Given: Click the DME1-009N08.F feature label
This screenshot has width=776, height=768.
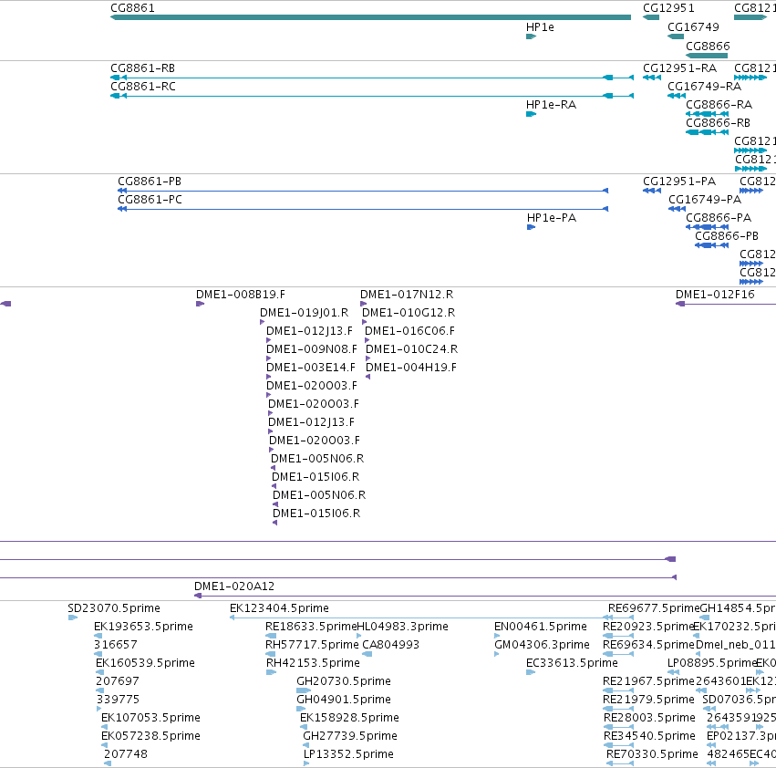Looking at the screenshot, I should click(x=312, y=349).
